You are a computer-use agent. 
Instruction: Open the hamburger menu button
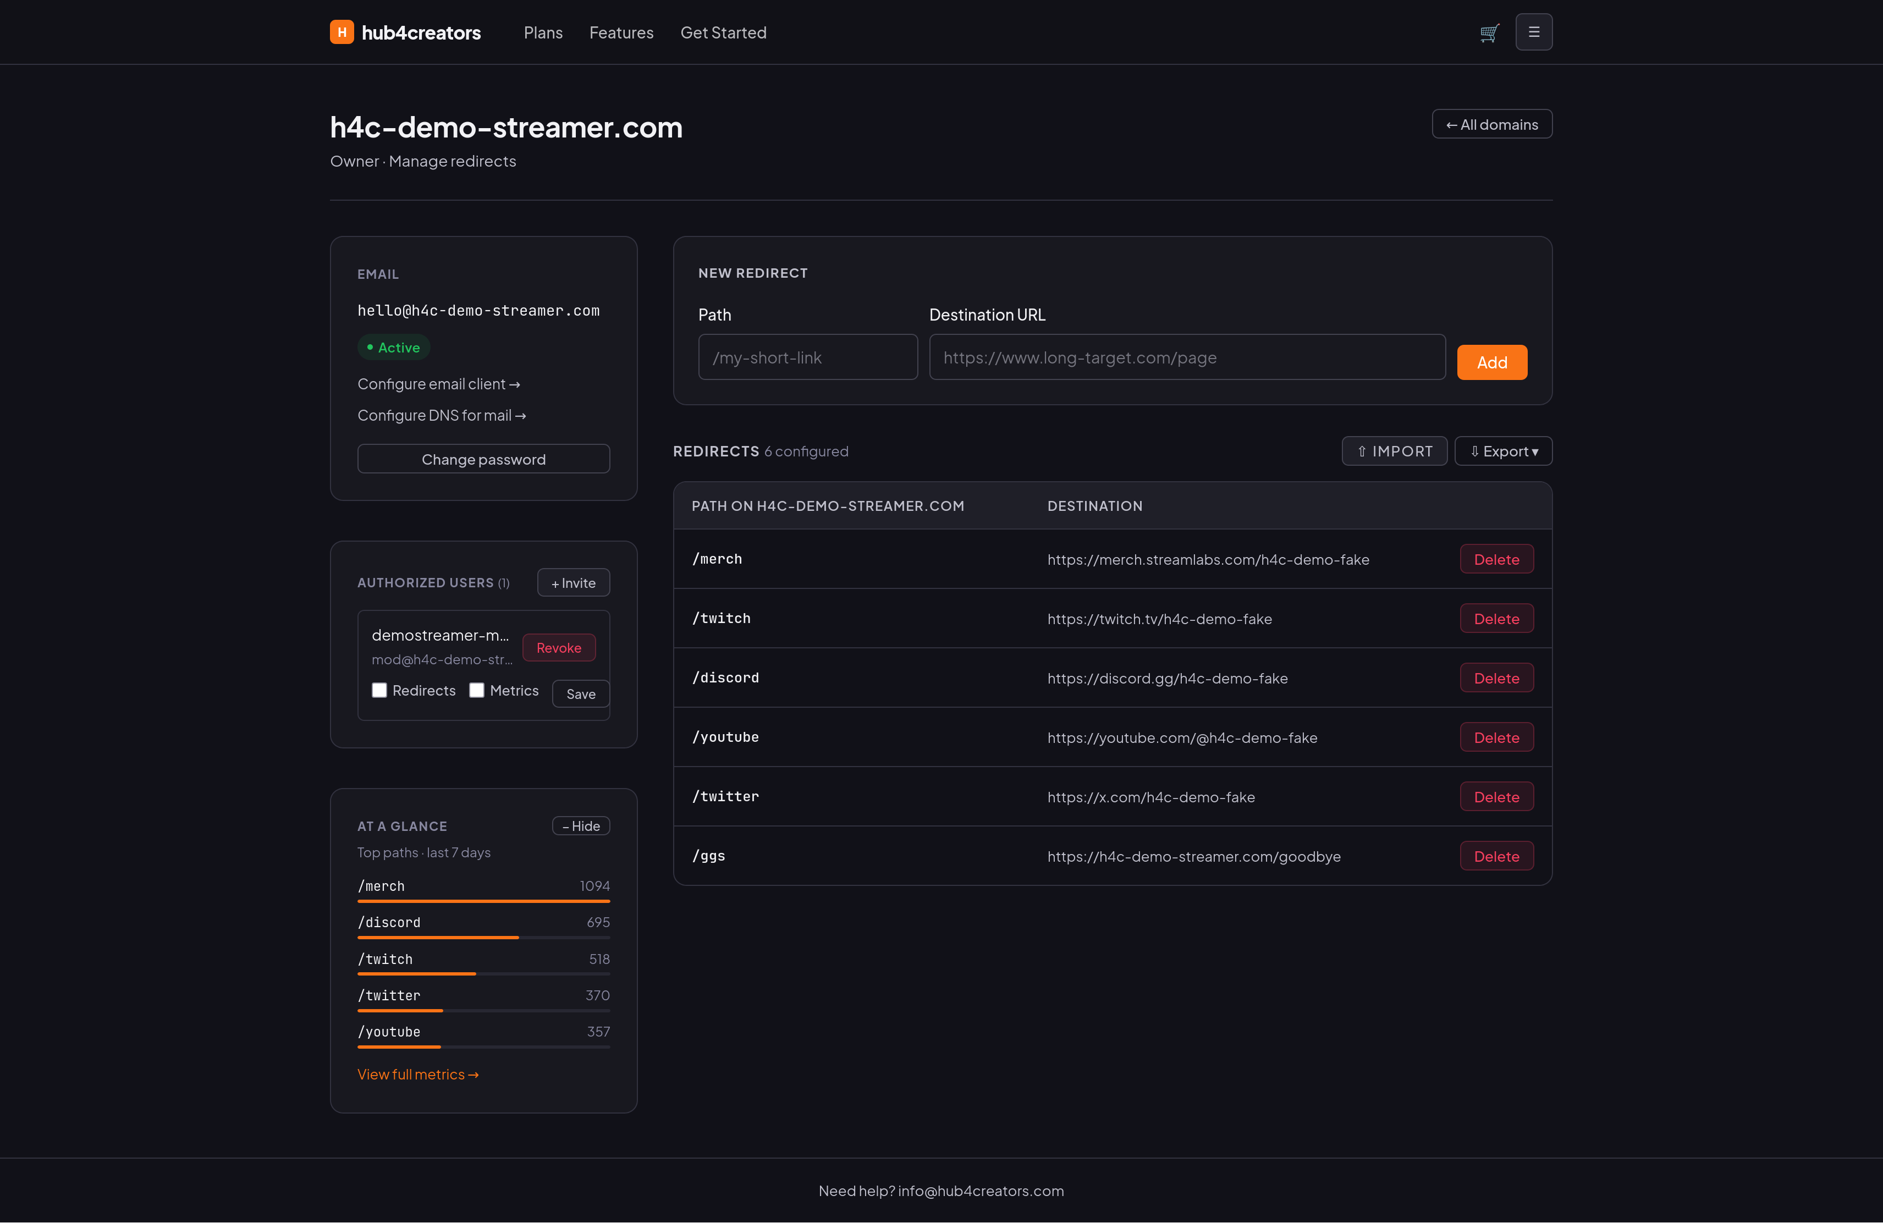(1533, 32)
